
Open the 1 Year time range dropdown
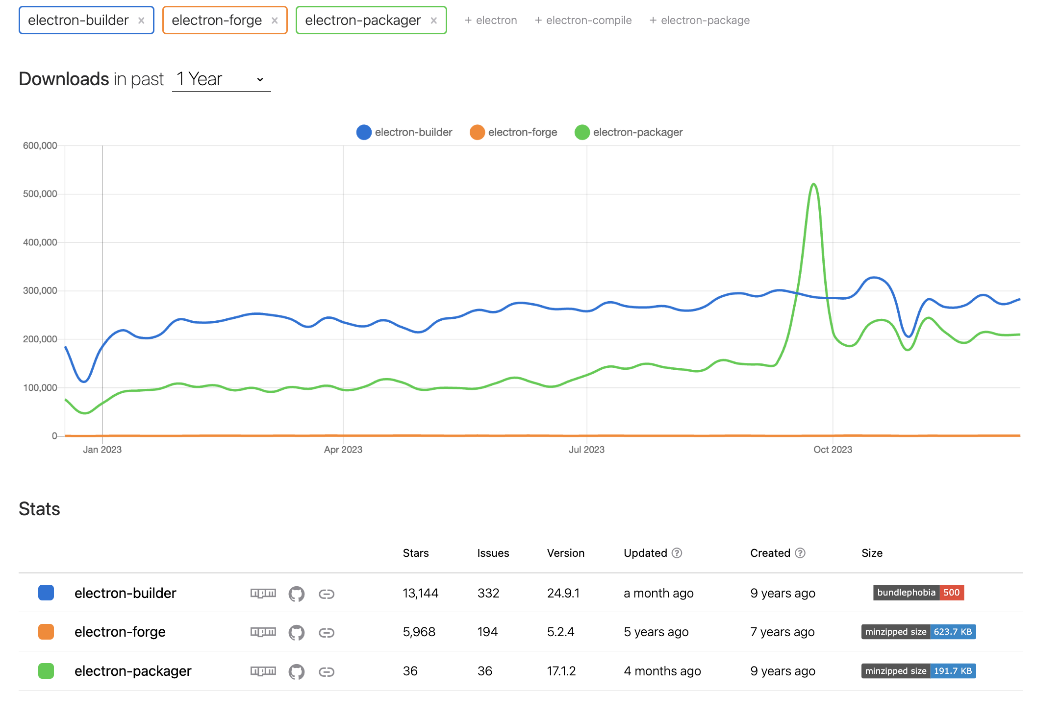[221, 79]
